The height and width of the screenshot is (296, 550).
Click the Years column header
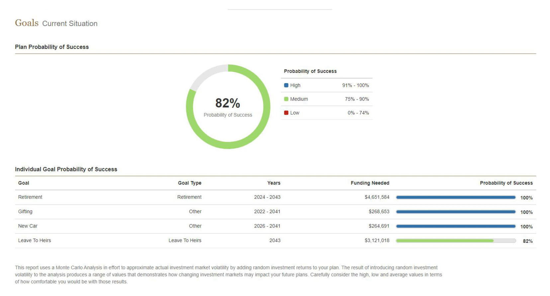[x=274, y=183]
